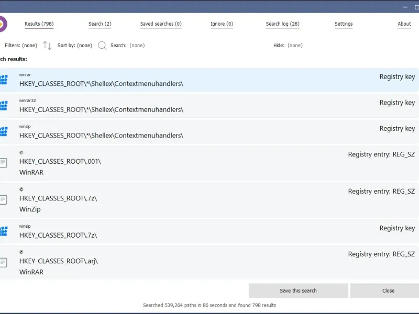Image resolution: width=419 pixels, height=314 pixels.
Task: Click the search summary status text
Action: coord(210,305)
